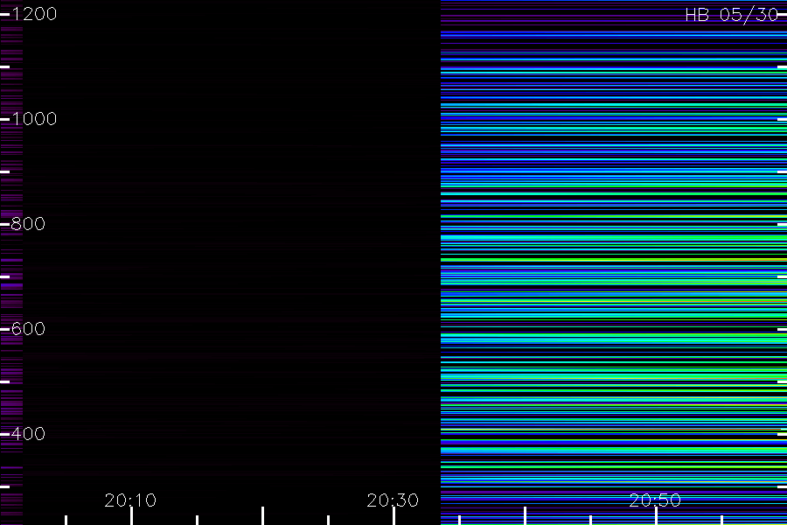Click the 20:50 time axis label
The width and height of the screenshot is (787, 525).
pyautogui.click(x=655, y=500)
